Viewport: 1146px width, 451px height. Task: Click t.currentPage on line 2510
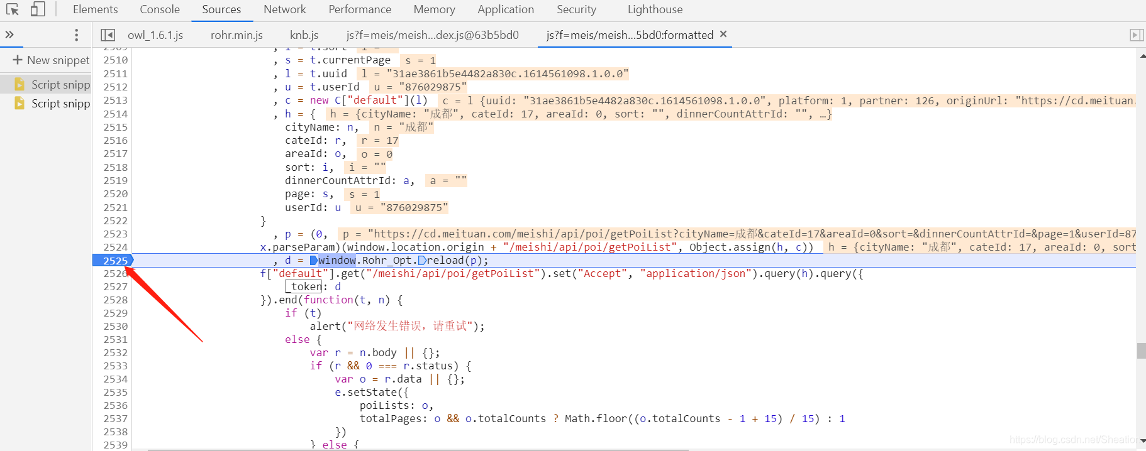350,60
